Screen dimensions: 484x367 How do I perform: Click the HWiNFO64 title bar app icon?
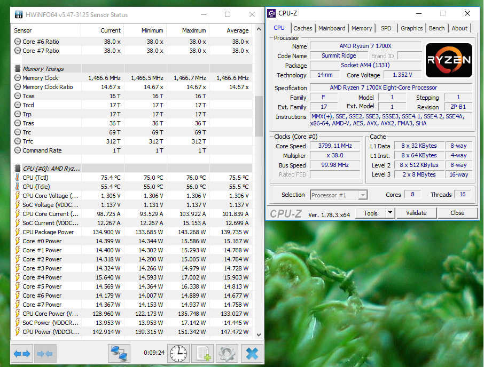click(19, 14)
